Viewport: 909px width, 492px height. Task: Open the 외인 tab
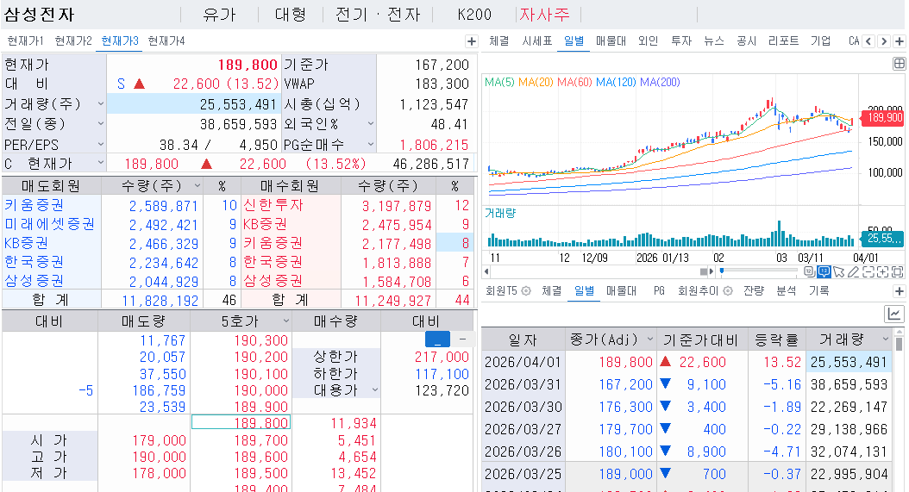pyautogui.click(x=649, y=41)
